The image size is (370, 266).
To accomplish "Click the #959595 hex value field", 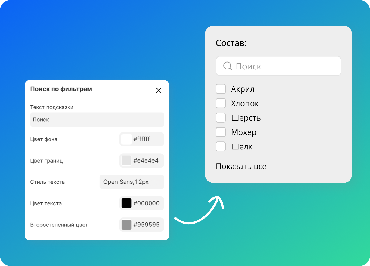I will (147, 225).
